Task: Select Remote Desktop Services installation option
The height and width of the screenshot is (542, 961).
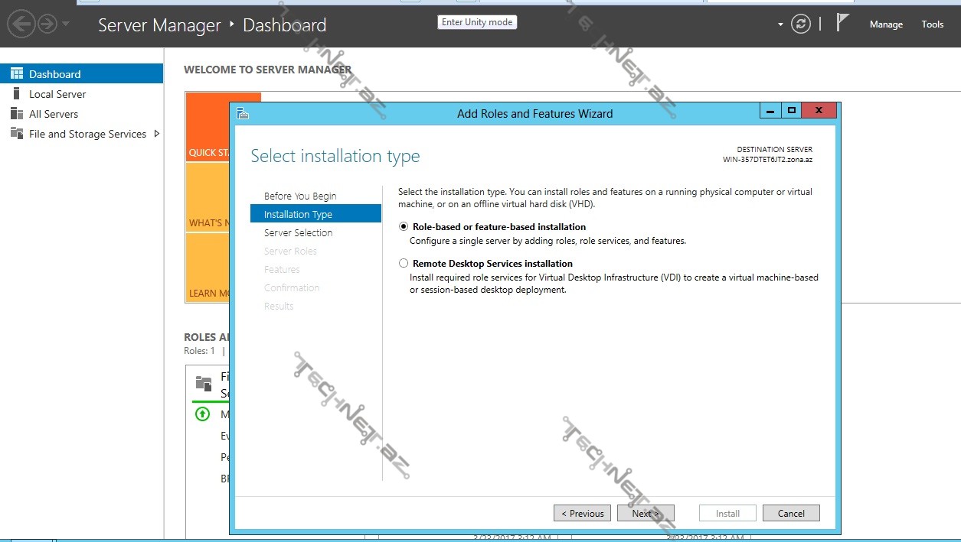Action: point(404,264)
